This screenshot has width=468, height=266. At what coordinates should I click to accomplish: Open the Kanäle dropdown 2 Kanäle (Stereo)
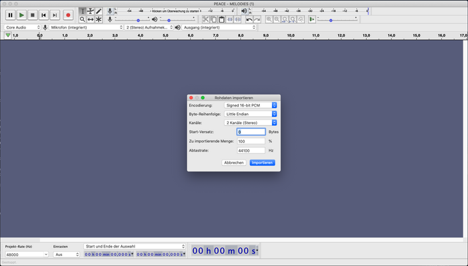[251, 123]
